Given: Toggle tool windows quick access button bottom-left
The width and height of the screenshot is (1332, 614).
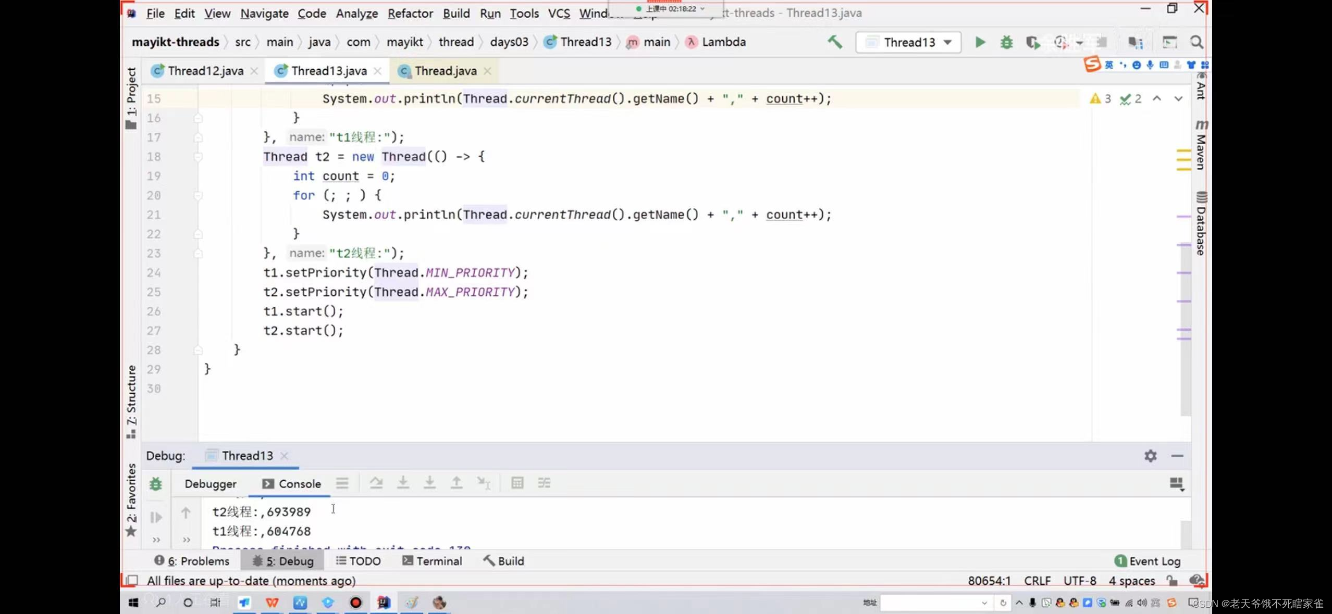Looking at the screenshot, I should click(132, 580).
